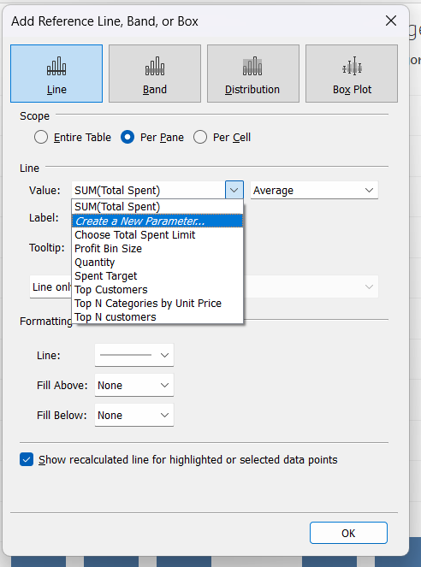Image resolution: width=421 pixels, height=567 pixels.
Task: Click the Value field showing SUM(Total Spent)
Action: tap(149, 190)
